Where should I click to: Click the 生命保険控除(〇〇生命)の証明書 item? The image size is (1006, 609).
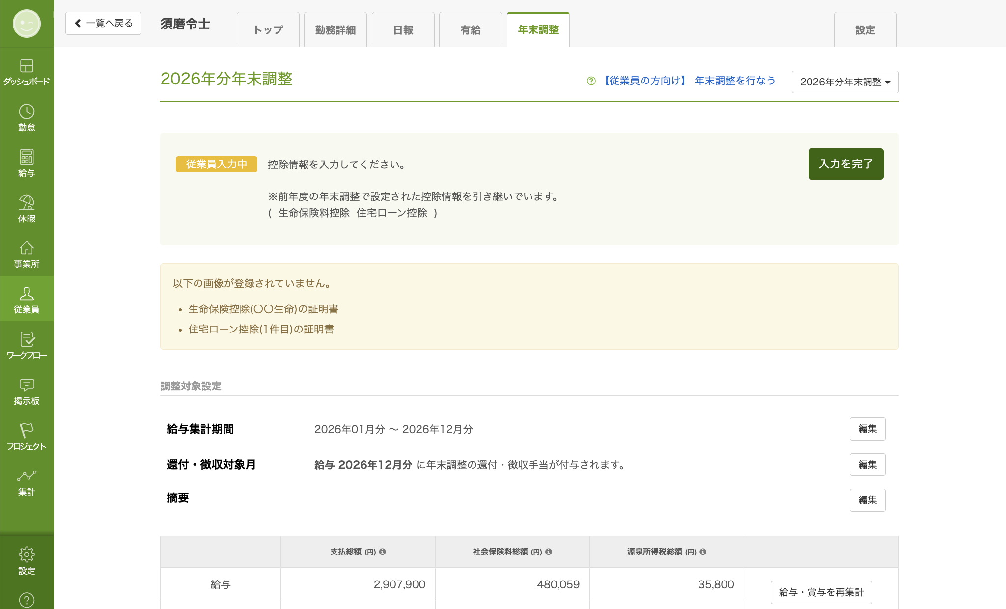click(x=263, y=309)
